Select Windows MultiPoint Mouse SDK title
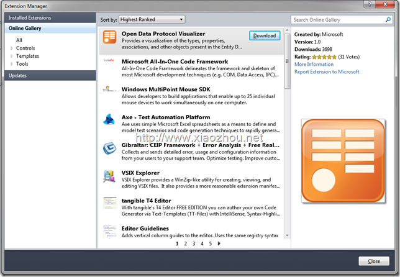The image size is (400, 277). [166, 89]
